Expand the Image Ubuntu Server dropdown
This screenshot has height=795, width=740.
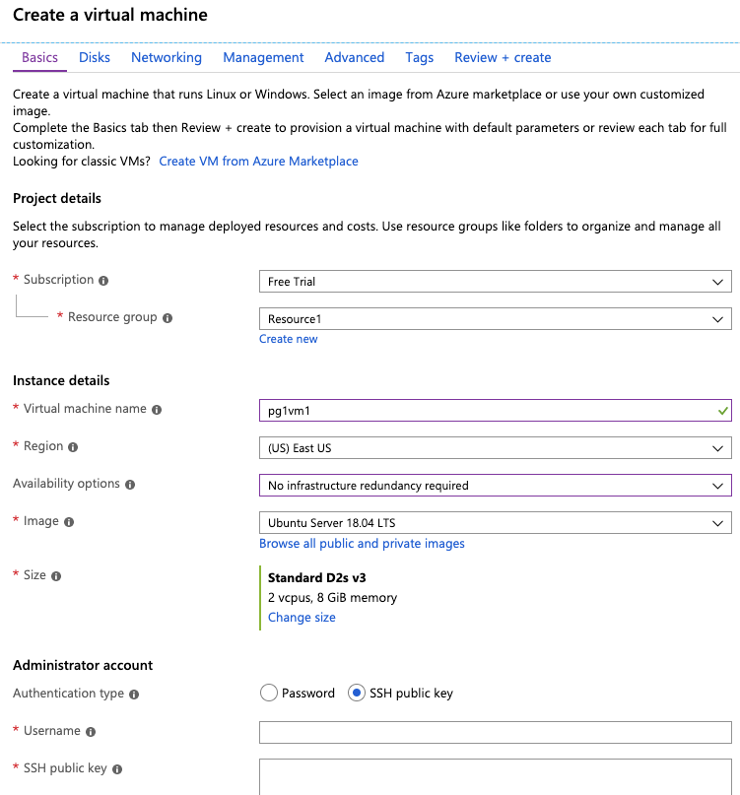[x=495, y=523]
